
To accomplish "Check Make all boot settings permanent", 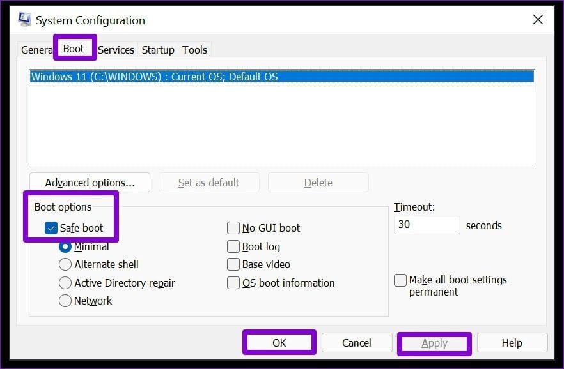I will (x=400, y=280).
